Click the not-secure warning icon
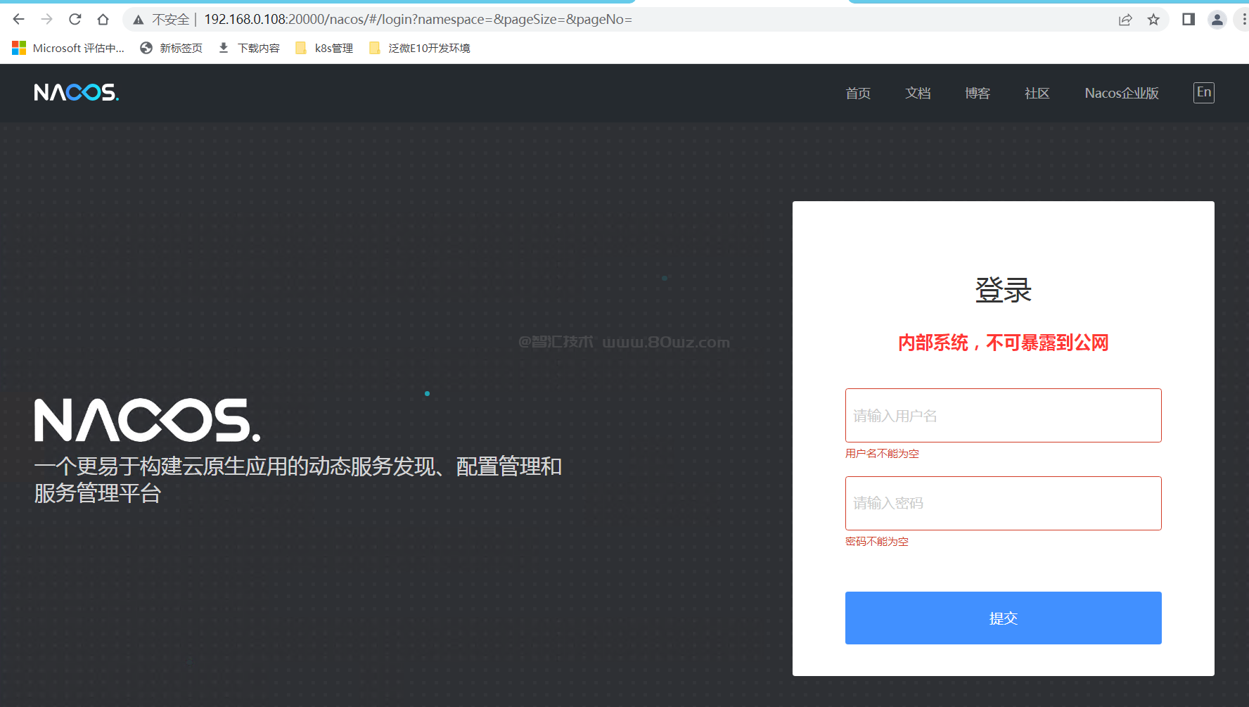Viewport: 1249px width, 707px height. coord(139,20)
